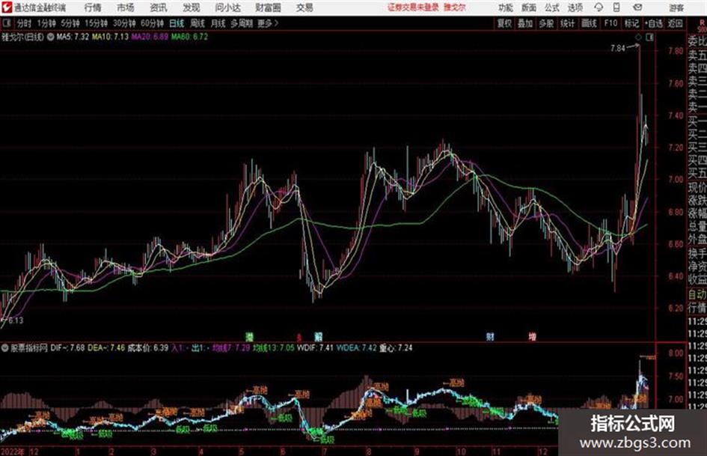Open the 资讯 menu
This screenshot has height=456, width=707.
tap(159, 7)
